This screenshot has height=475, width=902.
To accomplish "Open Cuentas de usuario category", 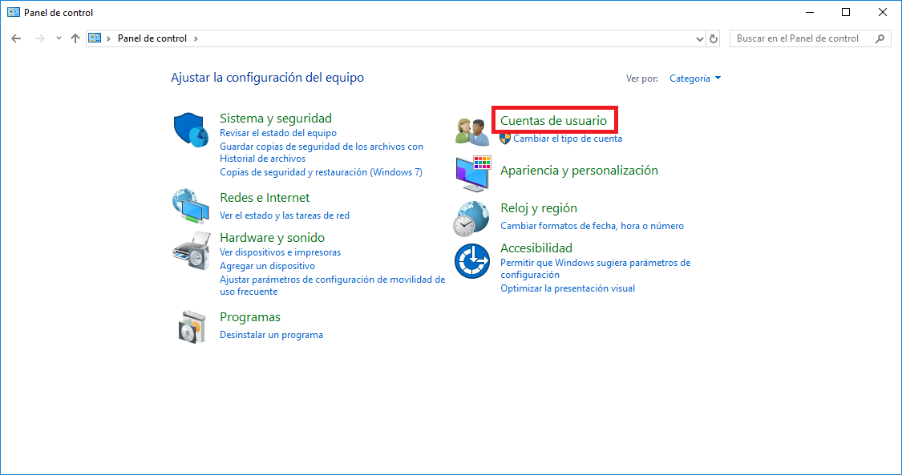I will pyautogui.click(x=553, y=121).
